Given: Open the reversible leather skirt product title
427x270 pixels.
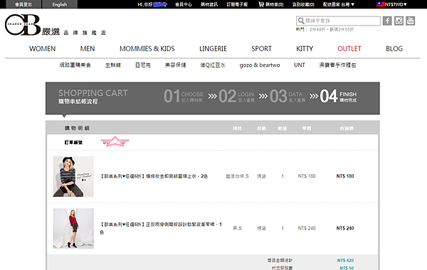Looking at the screenshot, I should click(x=161, y=228).
